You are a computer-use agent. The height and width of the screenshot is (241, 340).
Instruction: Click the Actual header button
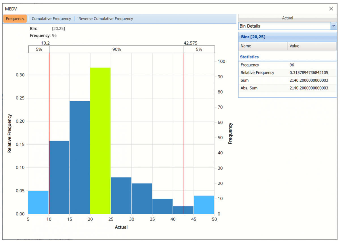click(287, 18)
